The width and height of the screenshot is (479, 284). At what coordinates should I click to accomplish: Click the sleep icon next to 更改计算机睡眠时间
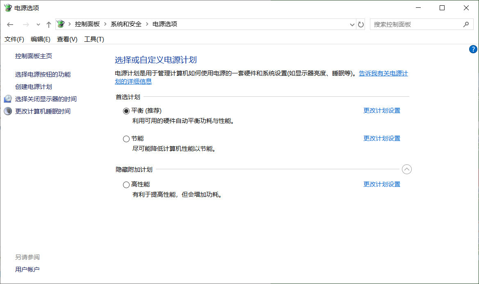pos(7,111)
